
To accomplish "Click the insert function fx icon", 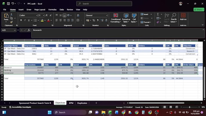I will (29, 30).
